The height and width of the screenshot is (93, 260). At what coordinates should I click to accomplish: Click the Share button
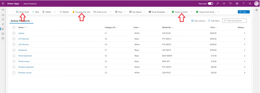point(243,12)
